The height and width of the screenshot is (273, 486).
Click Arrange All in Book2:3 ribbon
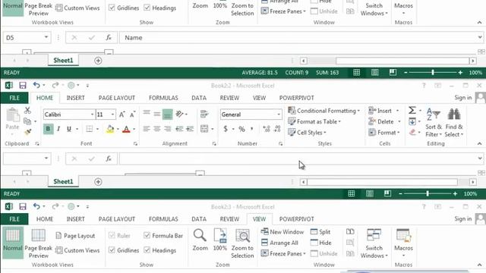click(x=279, y=243)
